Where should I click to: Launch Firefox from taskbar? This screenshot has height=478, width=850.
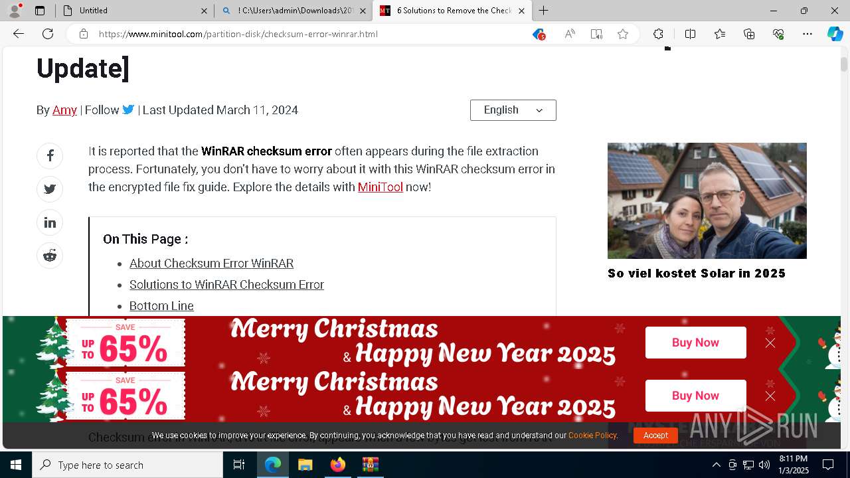point(337,465)
